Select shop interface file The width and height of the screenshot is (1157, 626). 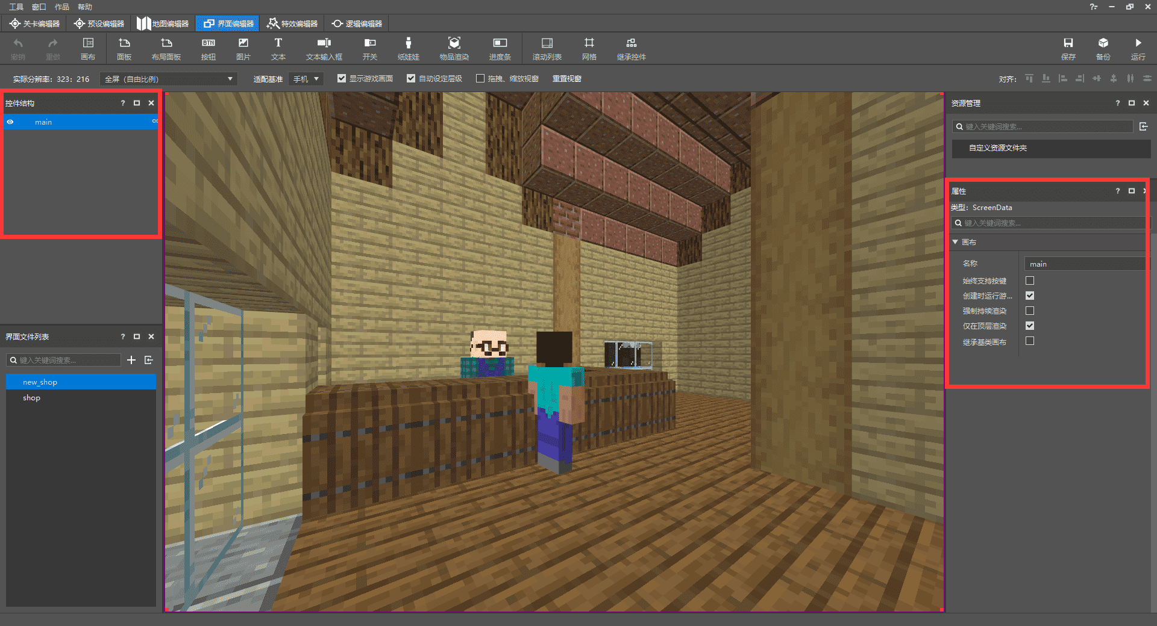(x=81, y=397)
